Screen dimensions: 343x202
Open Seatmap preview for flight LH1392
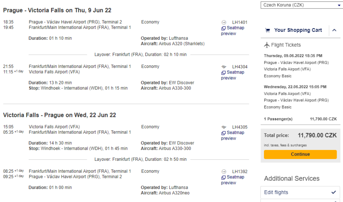[x=233, y=180]
